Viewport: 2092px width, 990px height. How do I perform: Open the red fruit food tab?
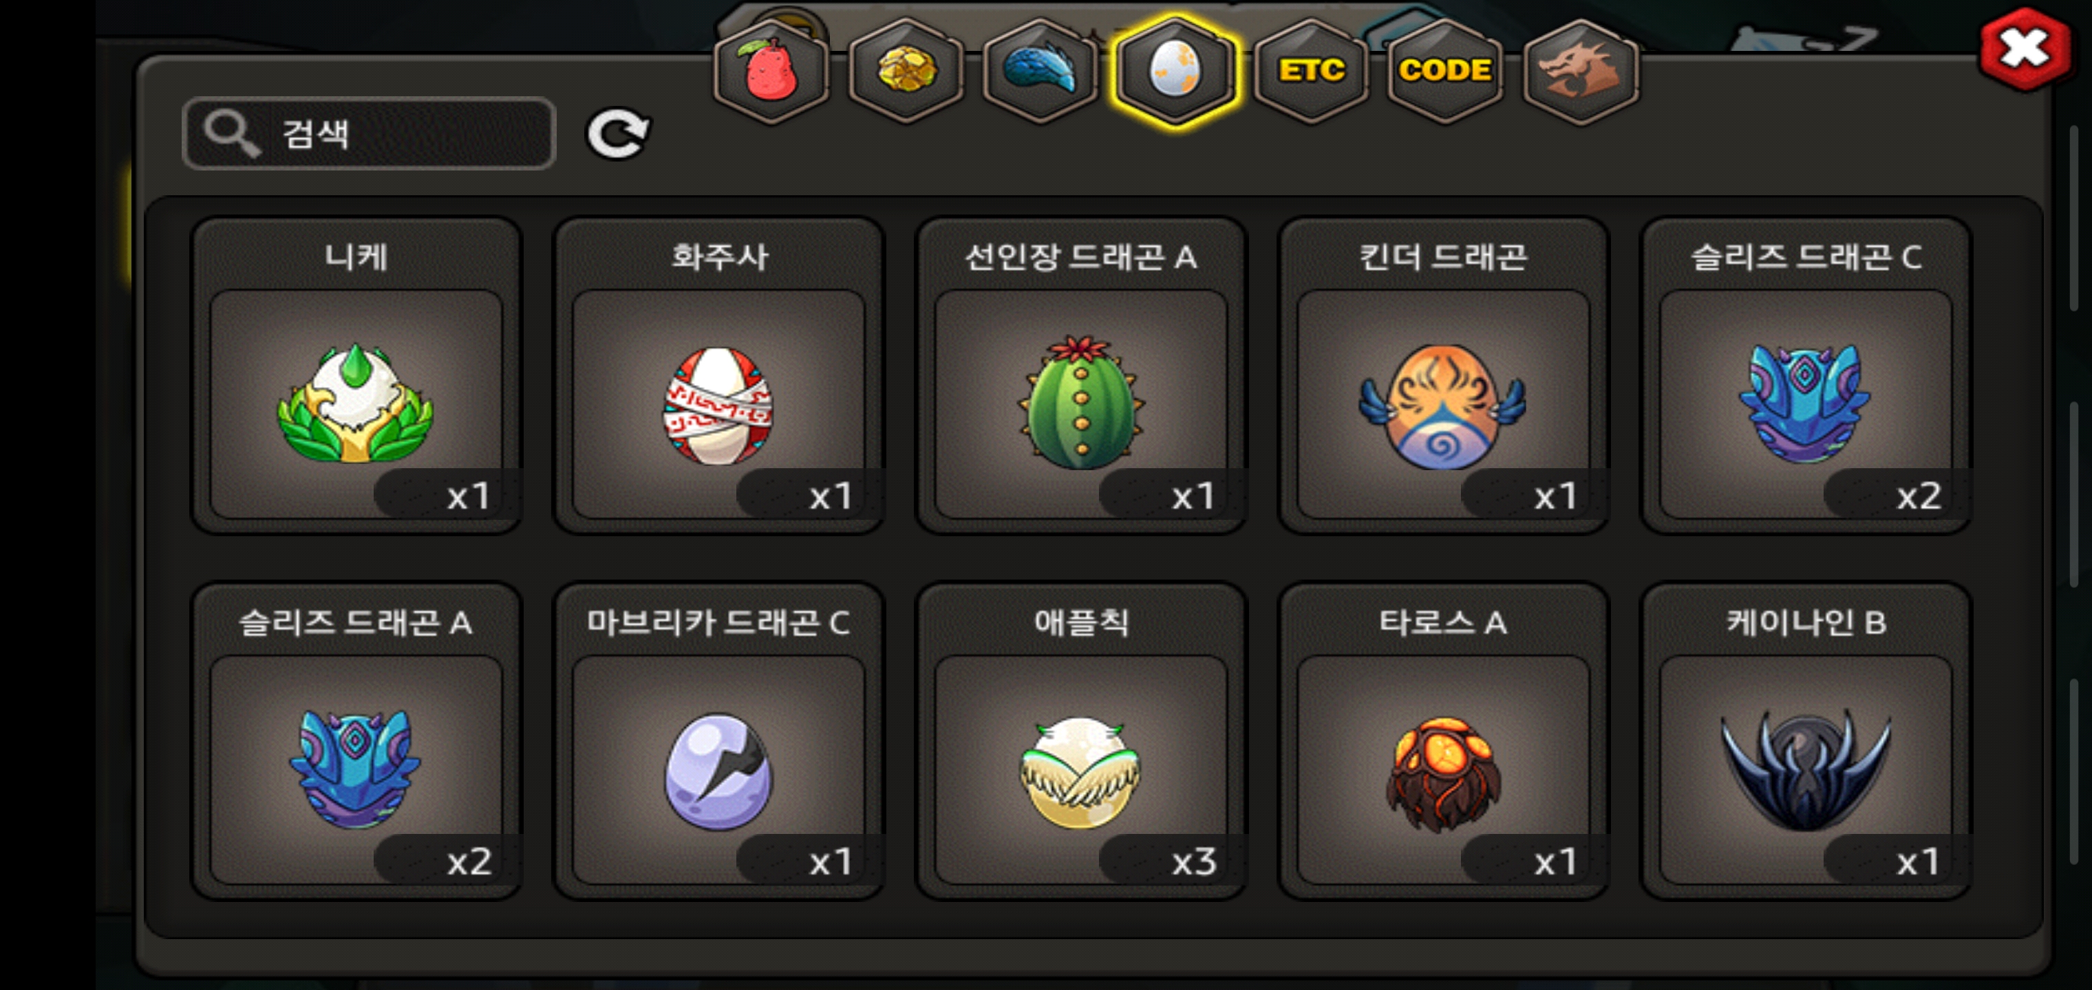[x=771, y=71]
